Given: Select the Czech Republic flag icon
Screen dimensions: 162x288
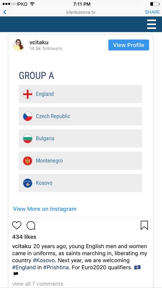Looking at the screenshot, I should coord(28,116).
